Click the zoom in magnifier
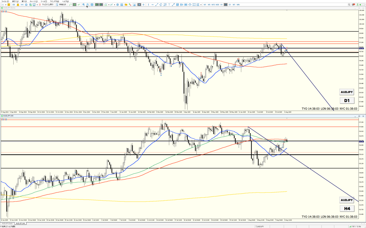Screen dimensions: 366x228 [x=84, y=5]
